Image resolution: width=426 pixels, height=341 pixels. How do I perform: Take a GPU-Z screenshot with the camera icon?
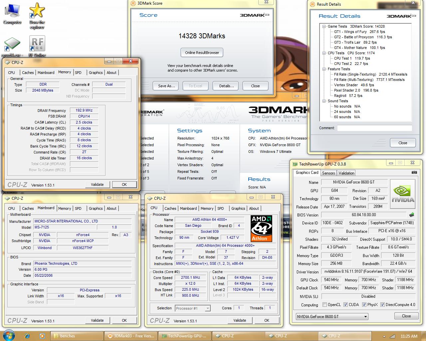point(414,172)
